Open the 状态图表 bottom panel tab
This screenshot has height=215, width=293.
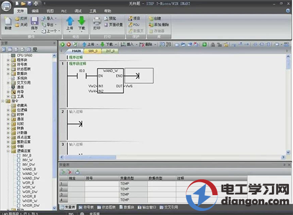click(x=107, y=207)
